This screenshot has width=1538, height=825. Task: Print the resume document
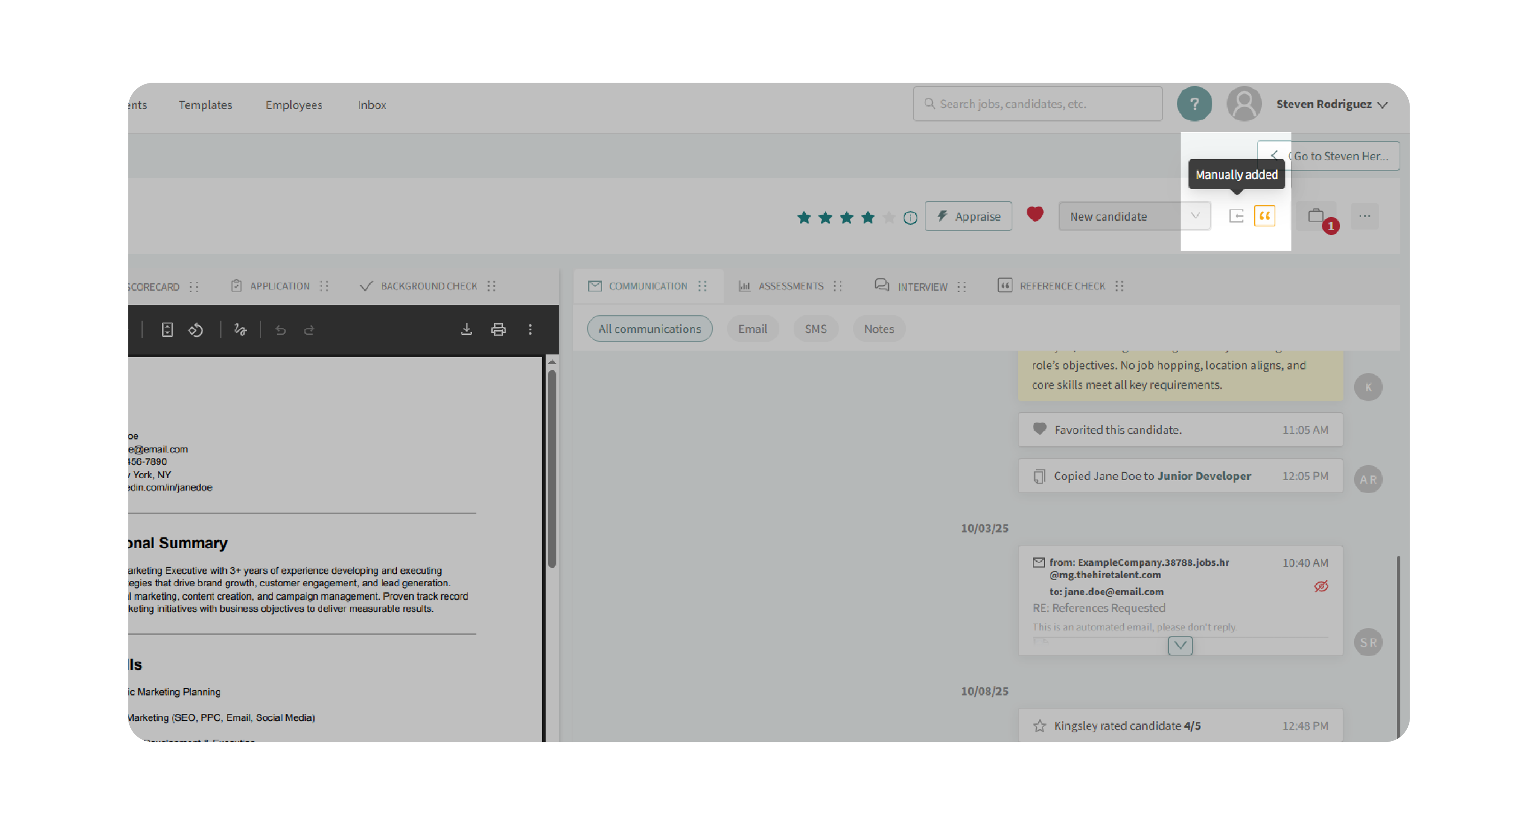tap(498, 329)
